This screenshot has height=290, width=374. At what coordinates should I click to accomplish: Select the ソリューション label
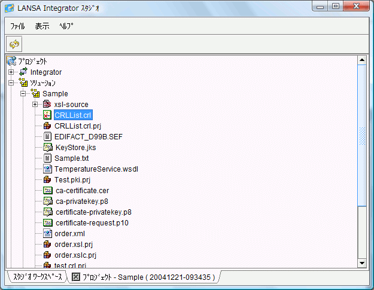click(x=42, y=83)
